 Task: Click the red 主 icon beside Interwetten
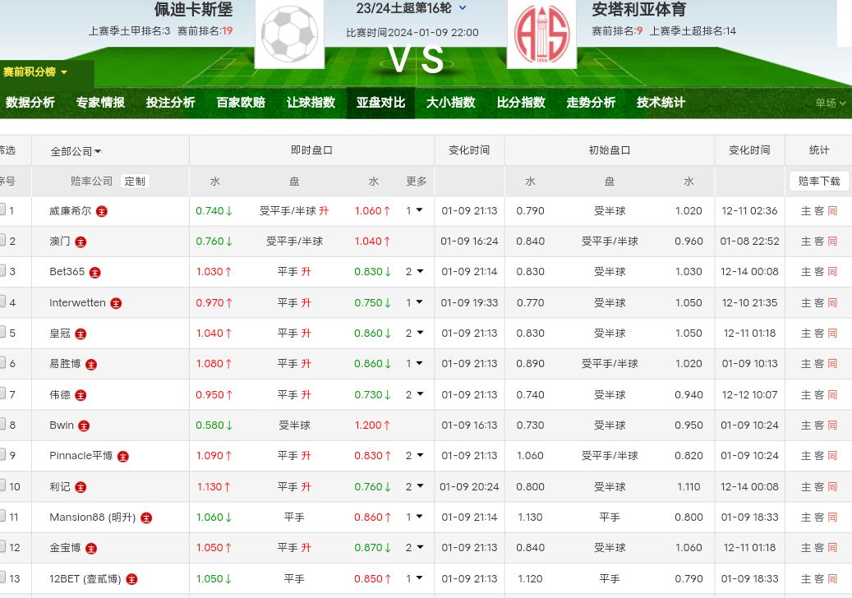click(x=116, y=303)
